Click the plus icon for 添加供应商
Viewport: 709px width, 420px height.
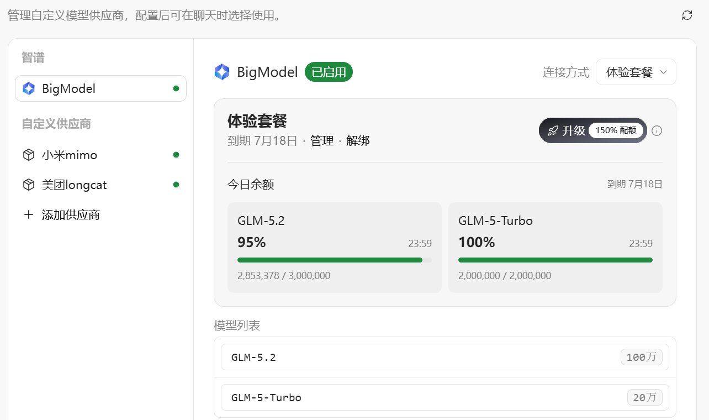click(x=29, y=214)
